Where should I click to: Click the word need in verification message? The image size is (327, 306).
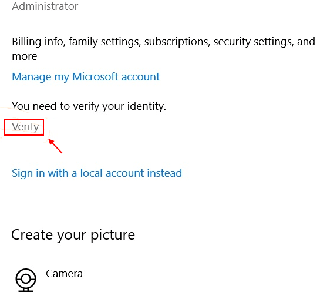coord(45,106)
